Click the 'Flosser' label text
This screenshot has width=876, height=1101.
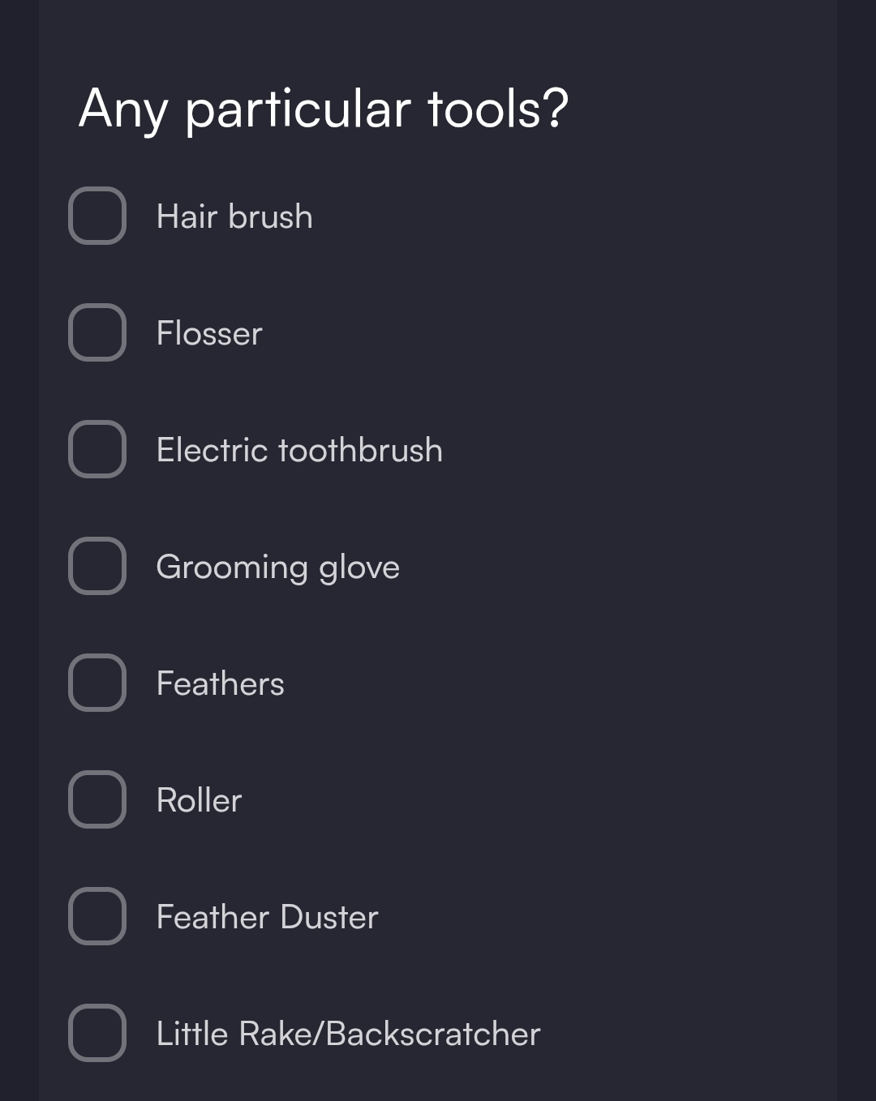point(209,334)
